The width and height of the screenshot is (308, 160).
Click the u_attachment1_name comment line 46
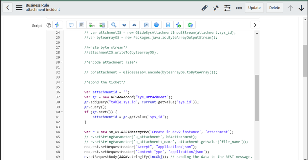point(166,142)
